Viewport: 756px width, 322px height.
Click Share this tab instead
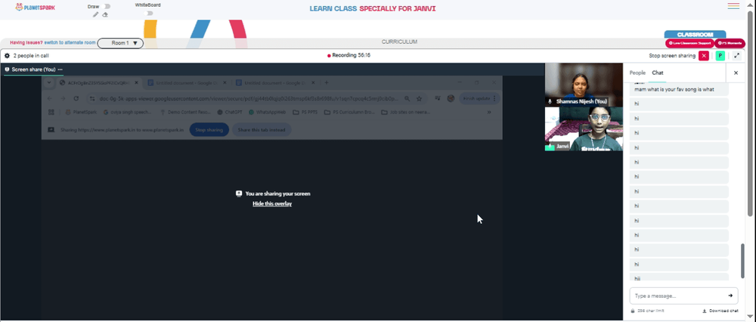[262, 130]
